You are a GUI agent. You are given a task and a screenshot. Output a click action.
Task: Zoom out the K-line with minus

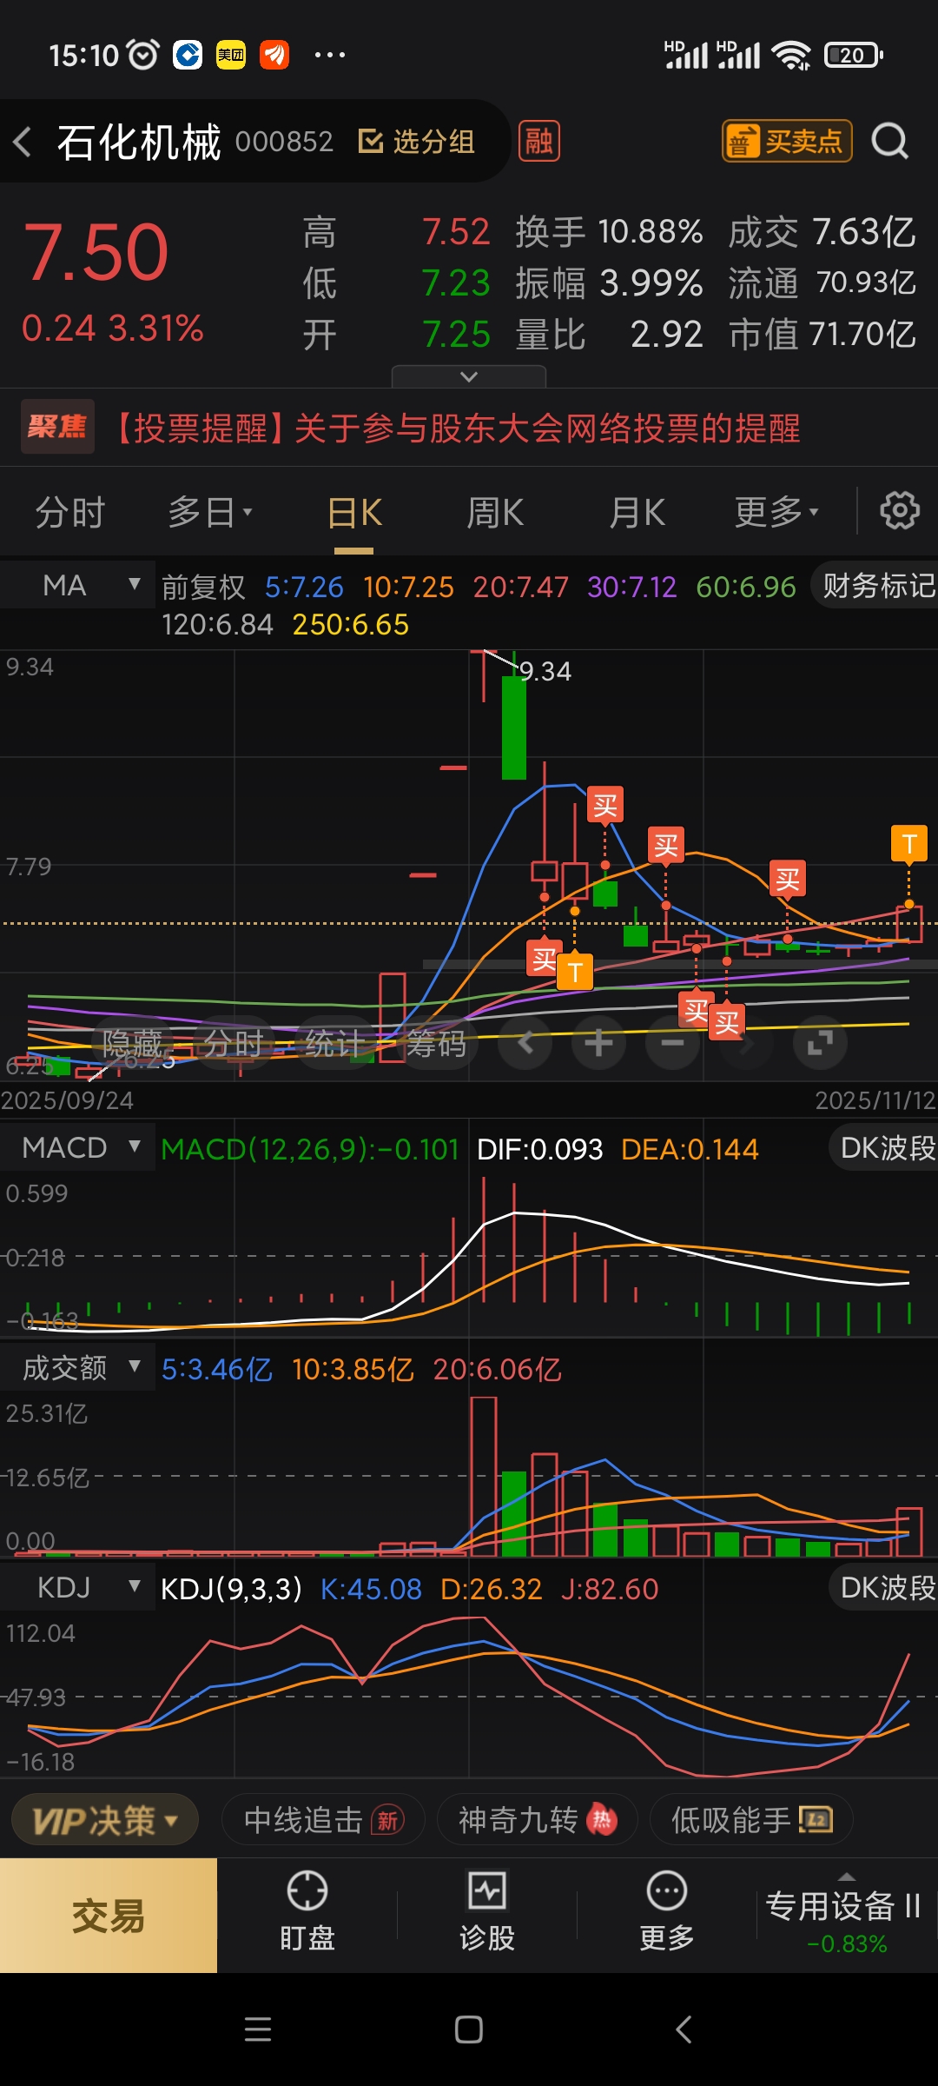coord(672,1043)
